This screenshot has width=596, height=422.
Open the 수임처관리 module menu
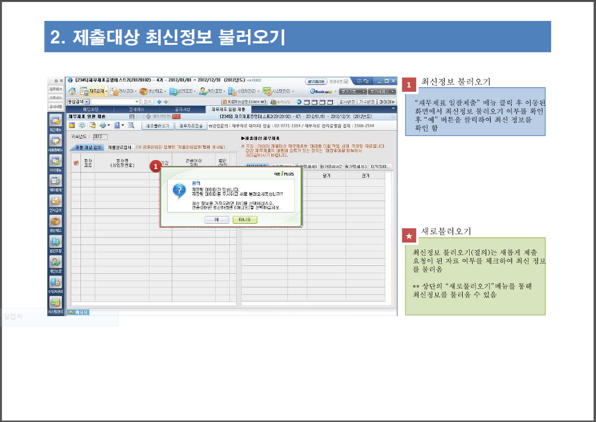click(244, 91)
